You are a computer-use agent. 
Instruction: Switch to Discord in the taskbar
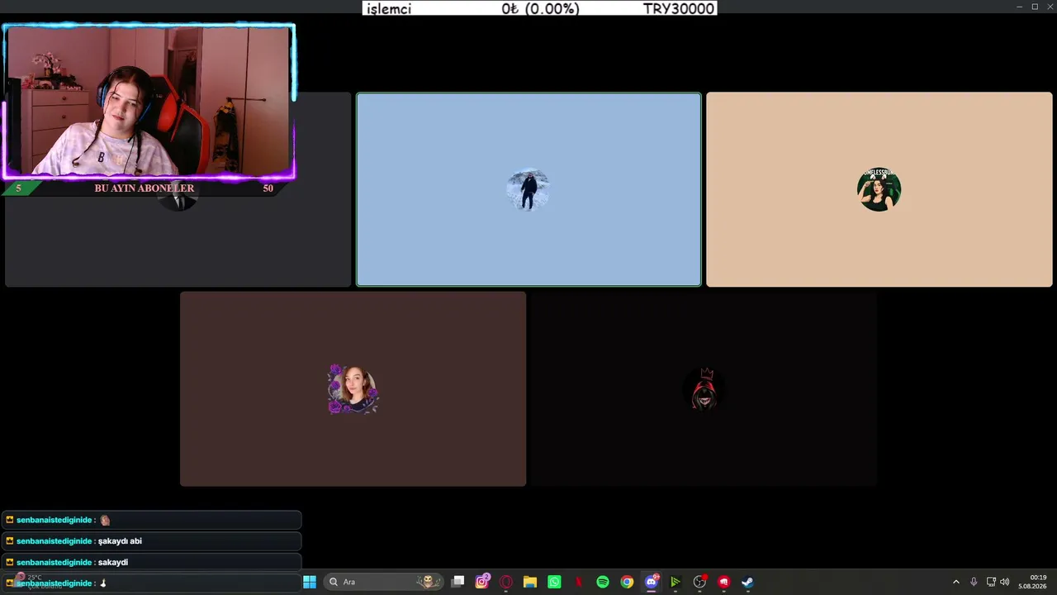point(652,582)
